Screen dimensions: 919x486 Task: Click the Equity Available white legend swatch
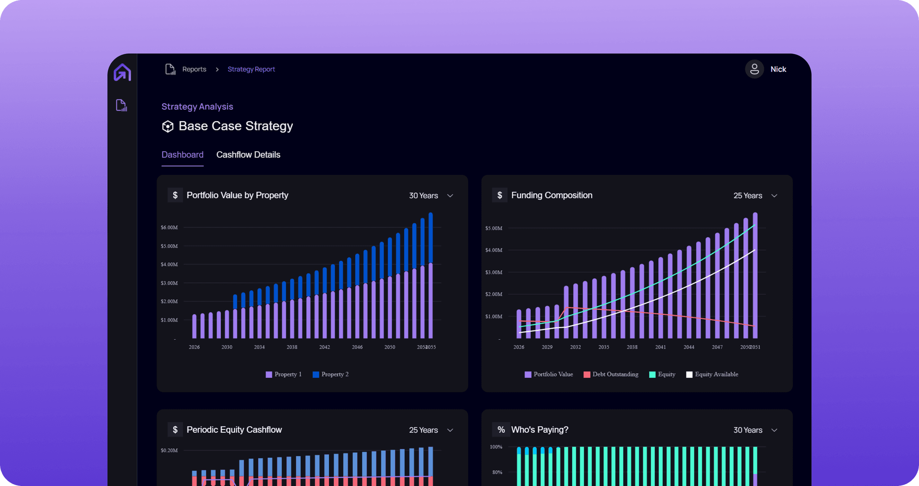689,374
